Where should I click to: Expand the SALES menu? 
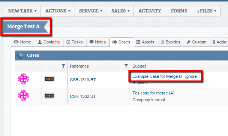click(x=120, y=11)
